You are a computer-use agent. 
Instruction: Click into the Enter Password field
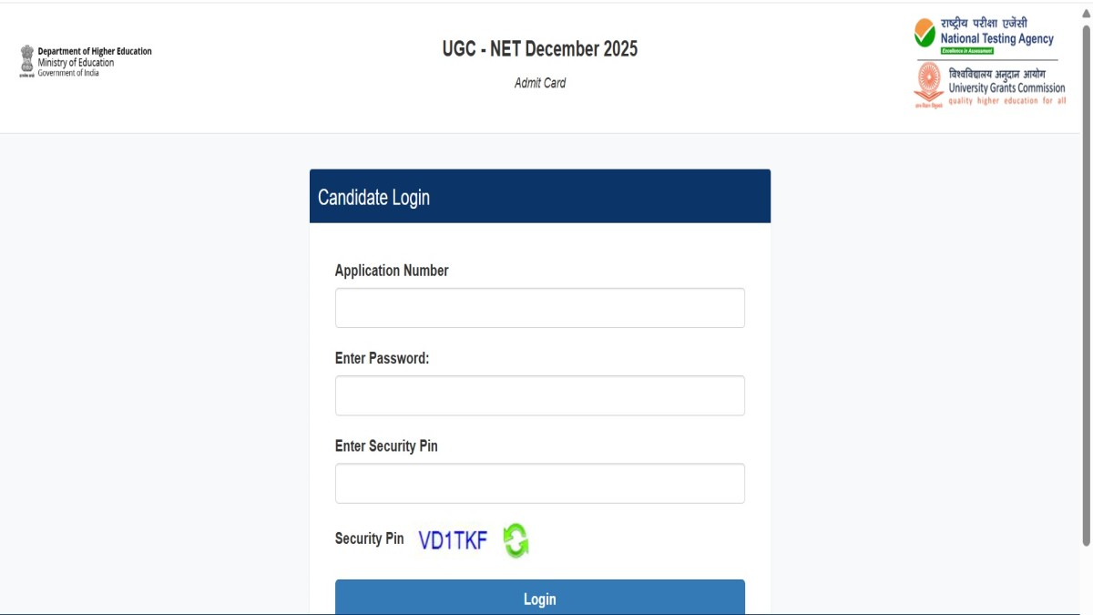coord(539,395)
